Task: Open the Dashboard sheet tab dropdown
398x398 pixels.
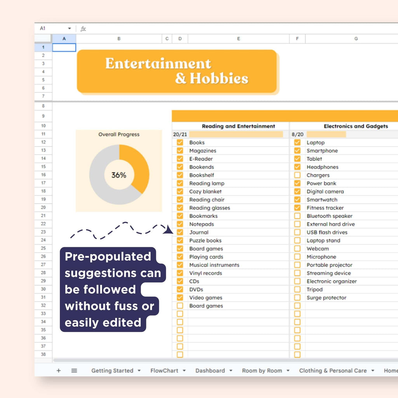Action: [230, 370]
